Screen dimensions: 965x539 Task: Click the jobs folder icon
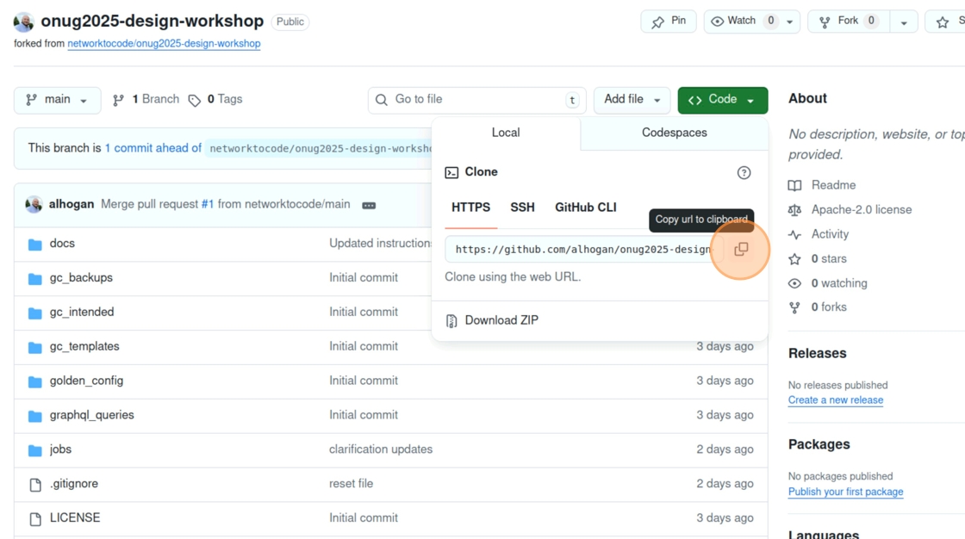(35, 451)
